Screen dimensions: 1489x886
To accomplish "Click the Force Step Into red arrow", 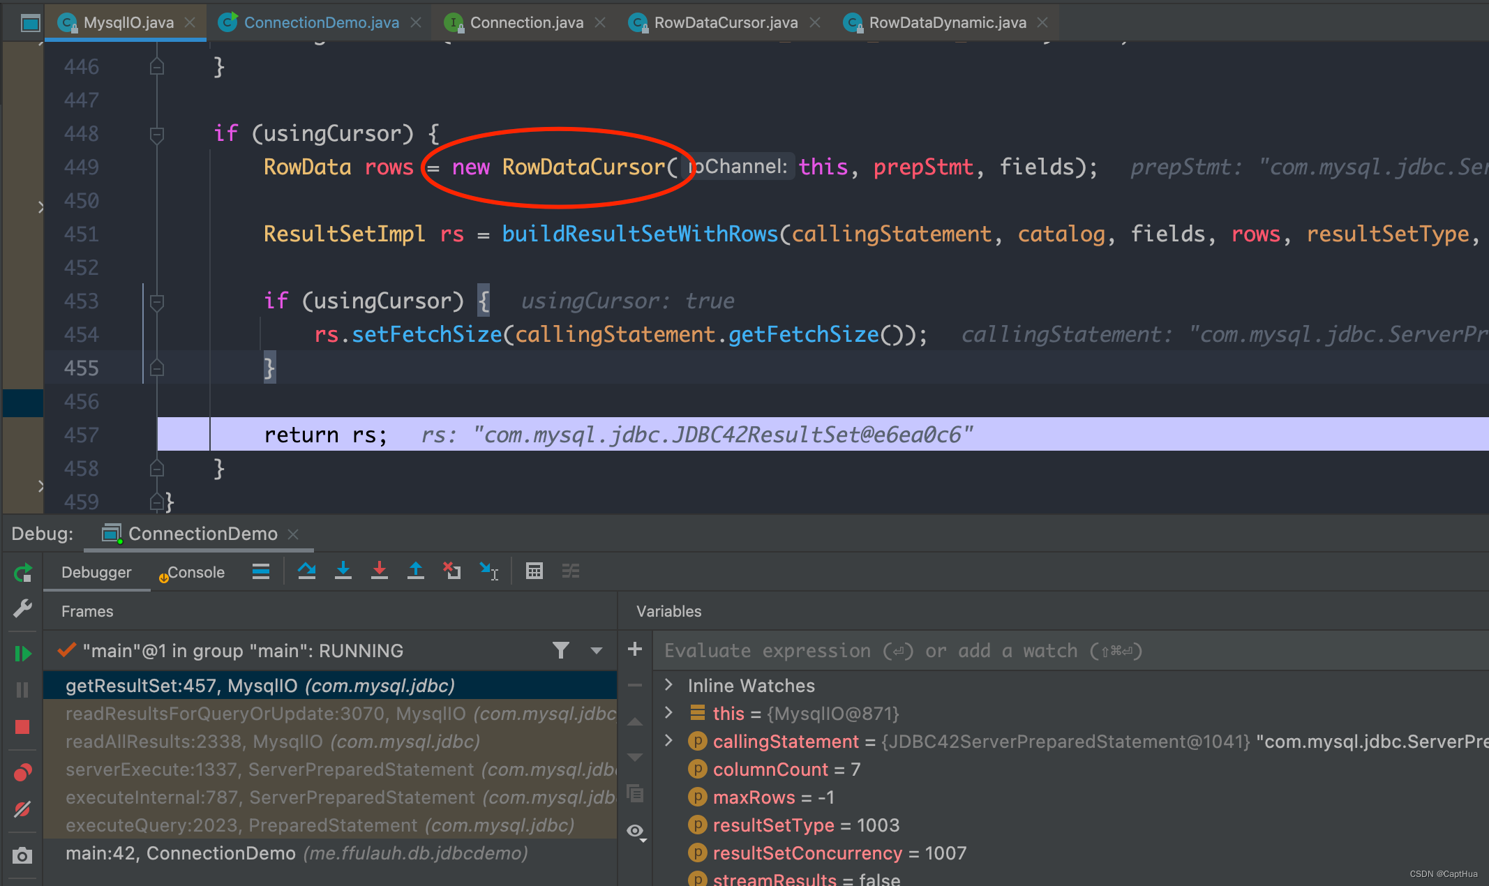I will click(379, 571).
